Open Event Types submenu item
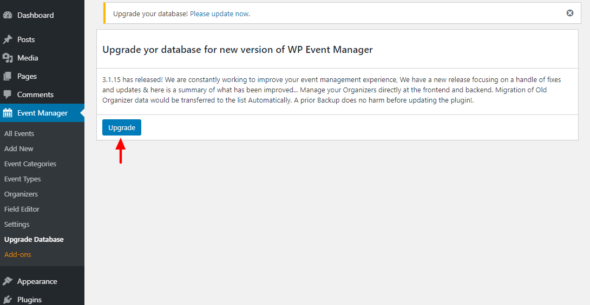The image size is (590, 305). tap(23, 179)
